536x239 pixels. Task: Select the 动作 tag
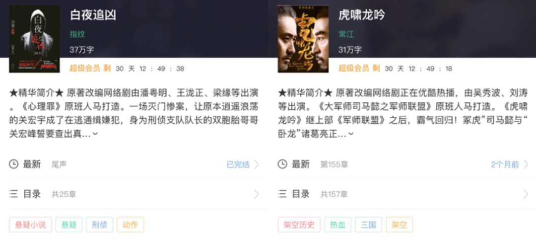point(130,225)
